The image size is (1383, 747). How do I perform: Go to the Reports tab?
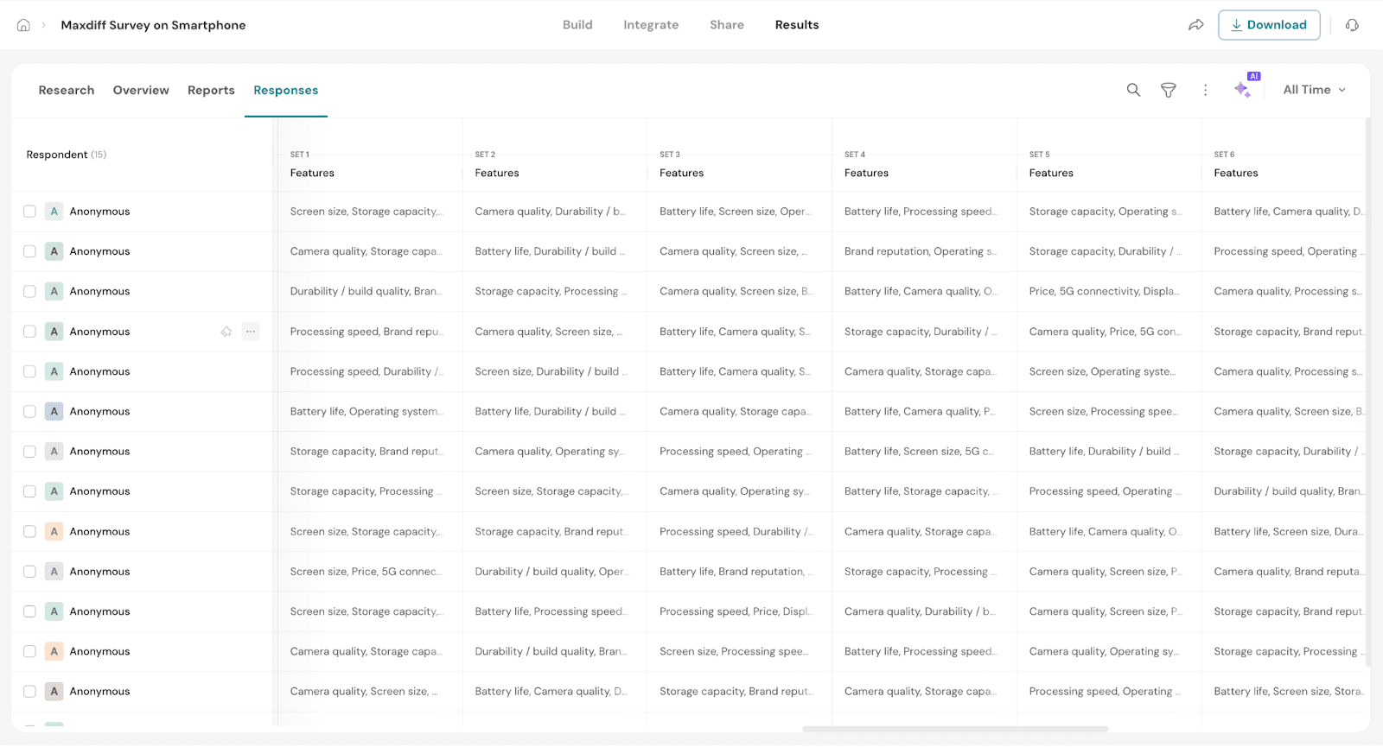click(211, 90)
